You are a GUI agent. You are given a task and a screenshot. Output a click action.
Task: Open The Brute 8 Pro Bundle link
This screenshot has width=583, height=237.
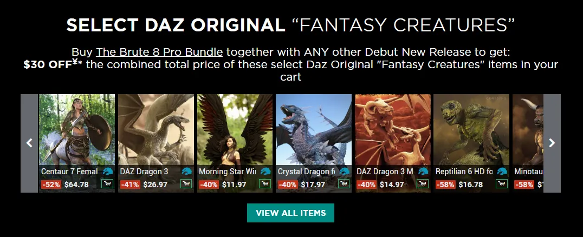point(159,51)
